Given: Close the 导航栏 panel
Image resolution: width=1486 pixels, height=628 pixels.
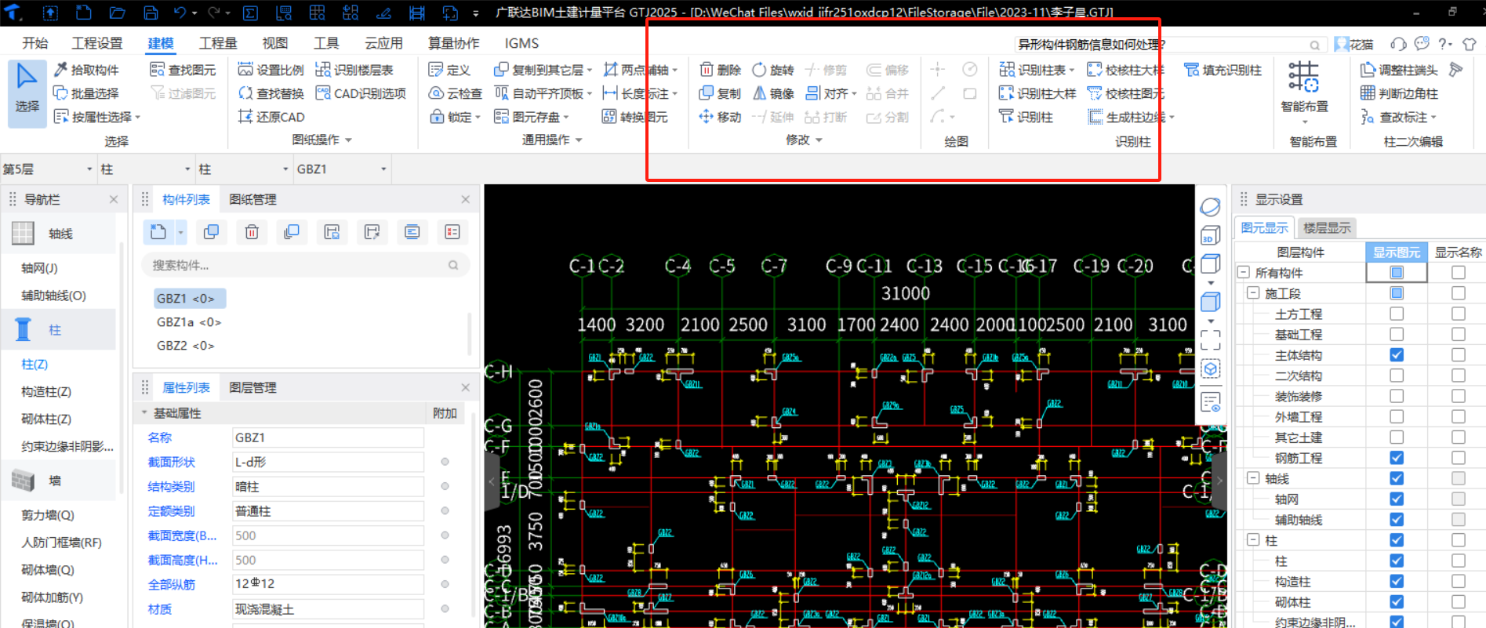Looking at the screenshot, I should 114,199.
